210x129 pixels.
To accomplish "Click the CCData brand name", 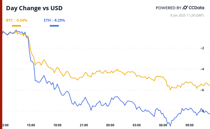I will pos(196,8).
